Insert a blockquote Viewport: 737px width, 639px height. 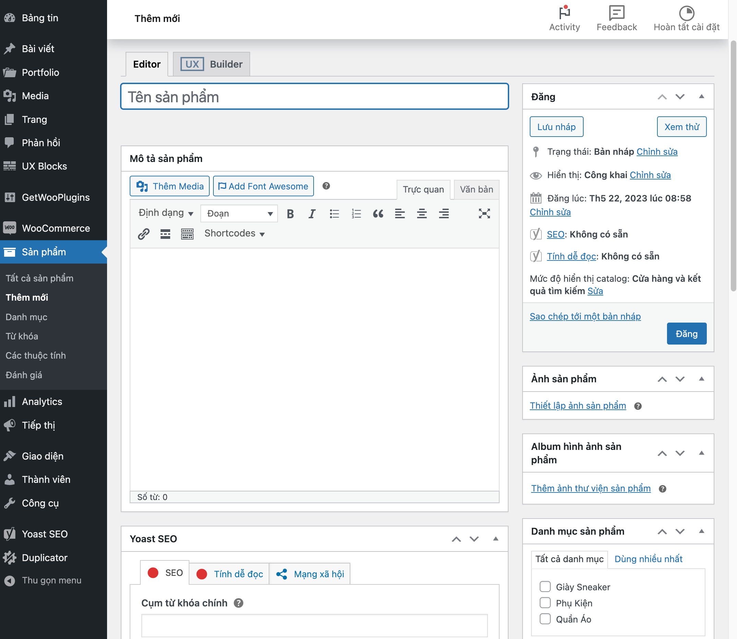pyautogui.click(x=378, y=213)
